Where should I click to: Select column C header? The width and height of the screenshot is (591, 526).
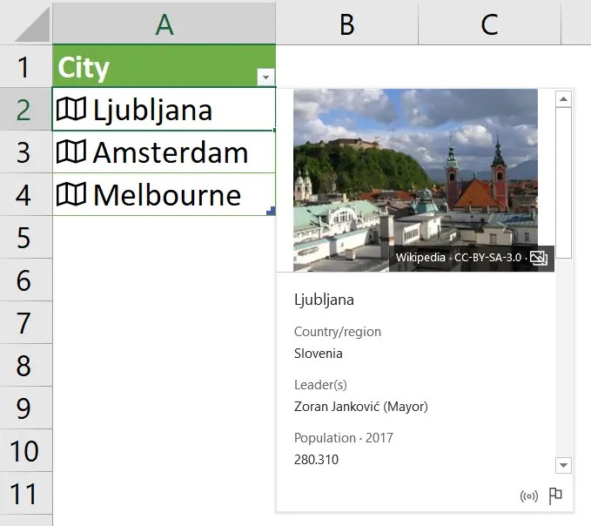click(489, 24)
